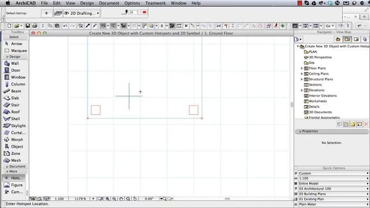The height and width of the screenshot is (208, 370).
Task: Click the 1179% zoom value field
Action: click(80, 199)
